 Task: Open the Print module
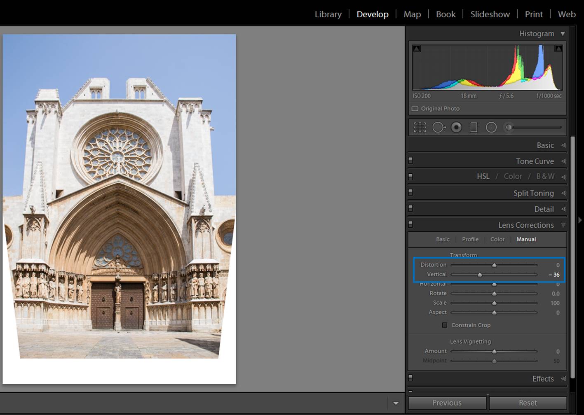[534, 14]
